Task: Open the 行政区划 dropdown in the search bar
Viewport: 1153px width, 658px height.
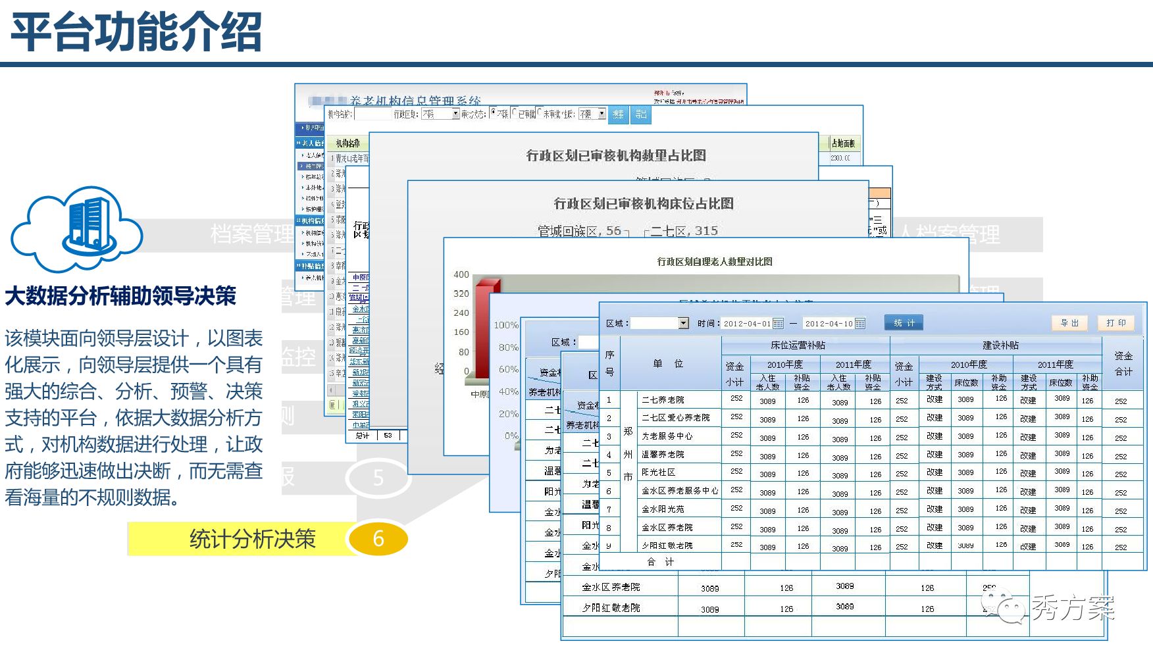Action: 440,114
